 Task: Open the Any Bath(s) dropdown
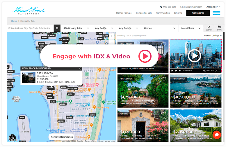[x=128, y=28]
